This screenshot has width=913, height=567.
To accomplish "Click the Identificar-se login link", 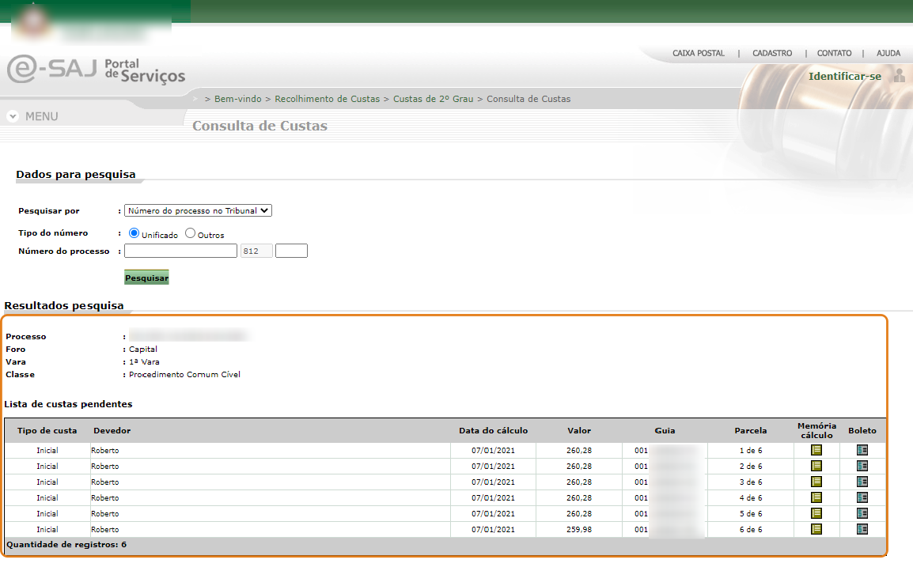I will 844,77.
